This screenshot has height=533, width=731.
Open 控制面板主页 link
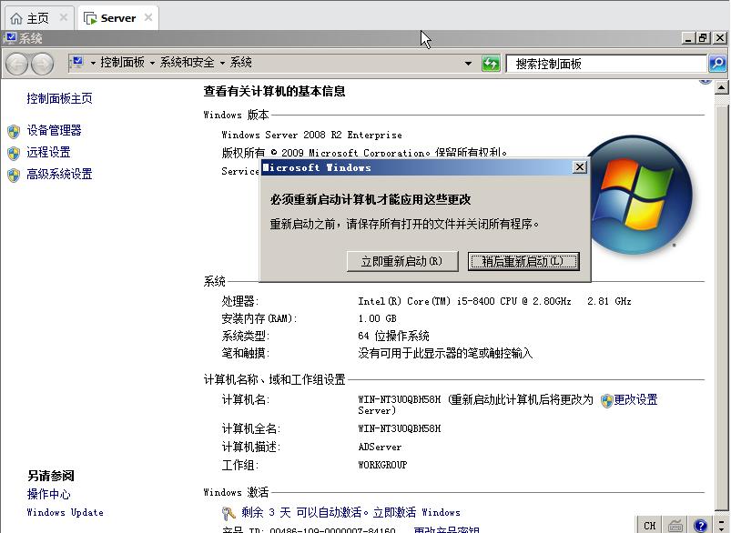[x=59, y=98]
